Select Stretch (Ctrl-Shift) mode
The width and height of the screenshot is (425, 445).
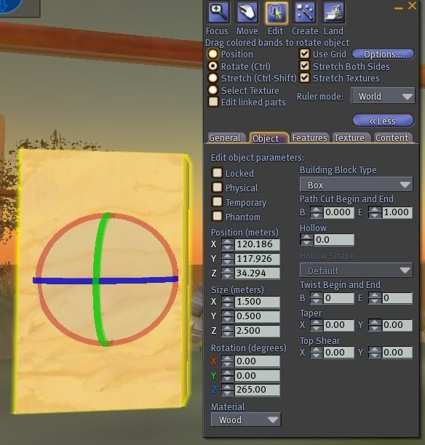point(213,78)
